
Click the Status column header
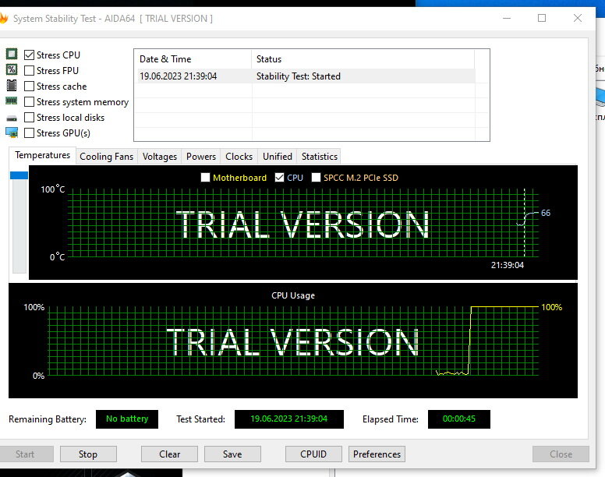click(363, 59)
